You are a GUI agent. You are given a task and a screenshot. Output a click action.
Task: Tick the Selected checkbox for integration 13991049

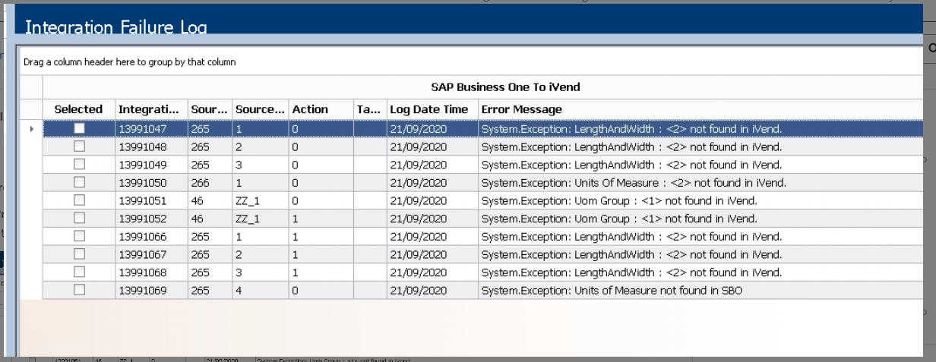(79, 165)
